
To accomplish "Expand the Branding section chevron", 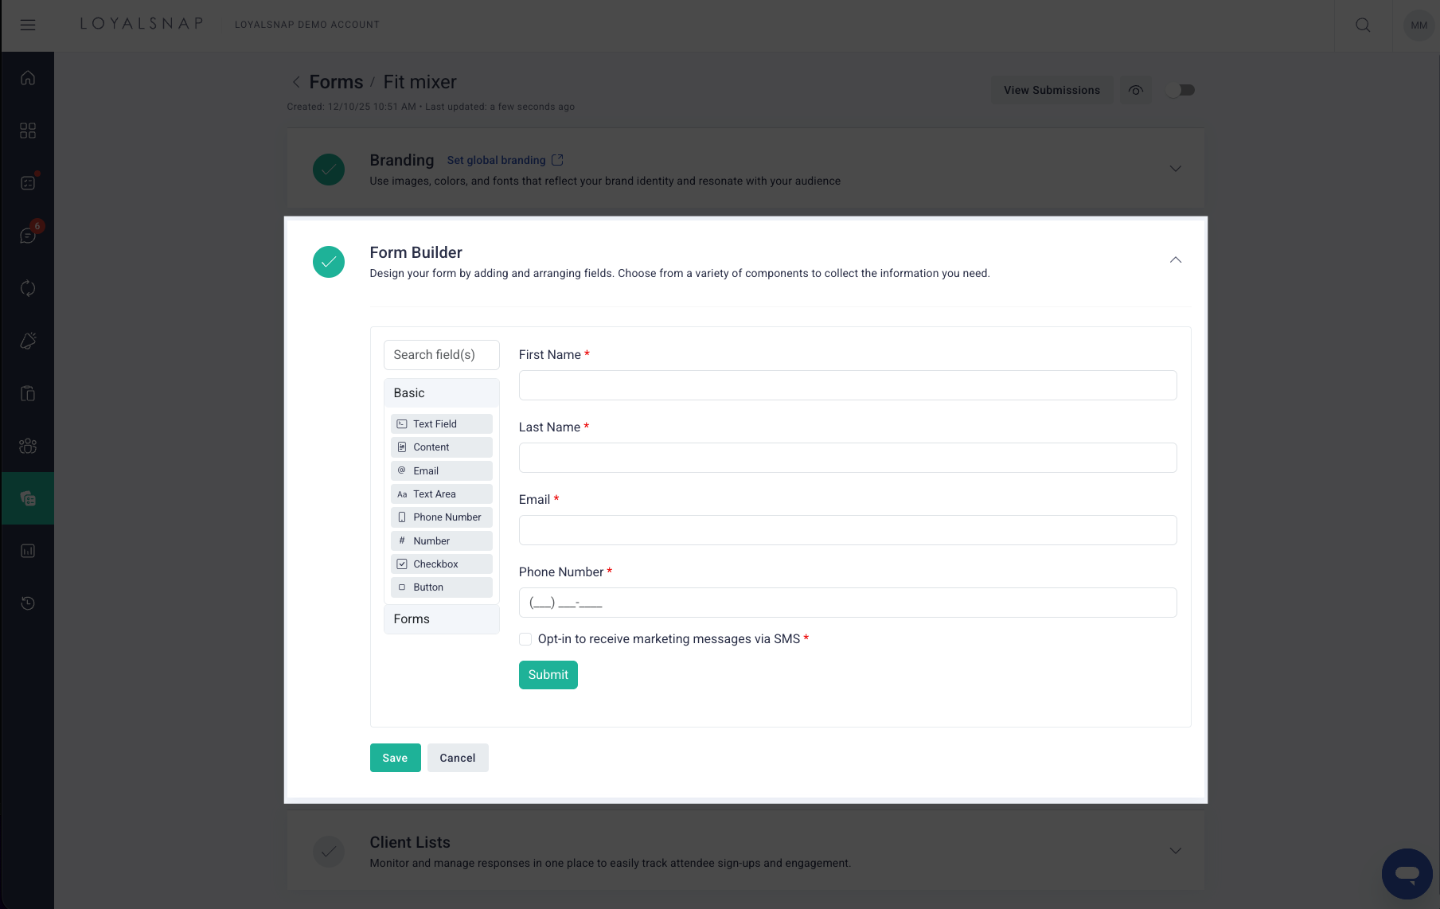I will click(x=1176, y=168).
